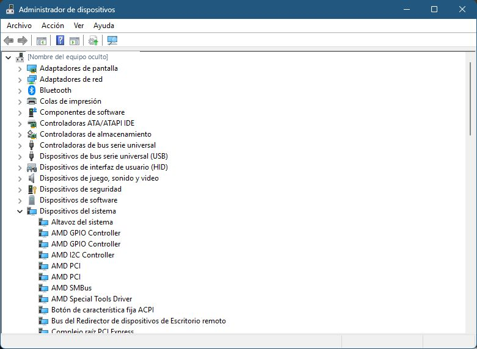Click the Device Manager title bar icon
This screenshot has width=477, height=349.
point(10,9)
